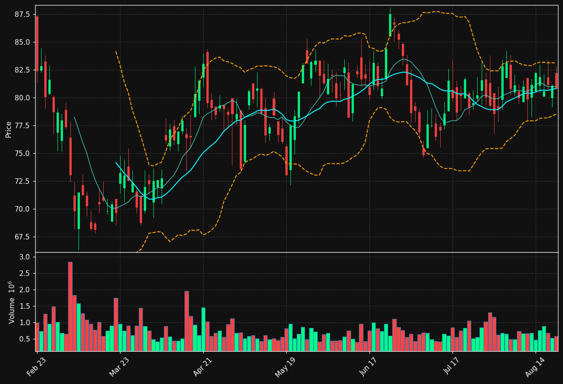The width and height of the screenshot is (563, 384).
Task: Click the 2.5 volume axis label
Action: pos(25,274)
